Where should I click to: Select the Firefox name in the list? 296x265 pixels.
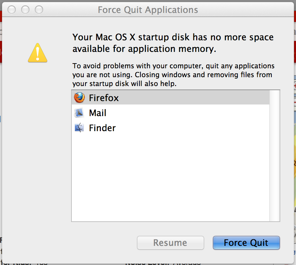point(104,98)
